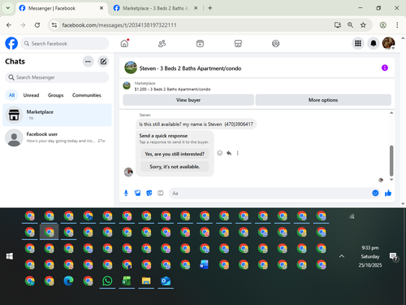Open Notifications bell

(374, 43)
